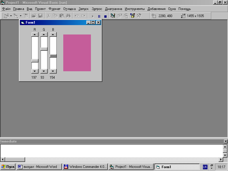Open the Добавления menu

[x=156, y=9]
